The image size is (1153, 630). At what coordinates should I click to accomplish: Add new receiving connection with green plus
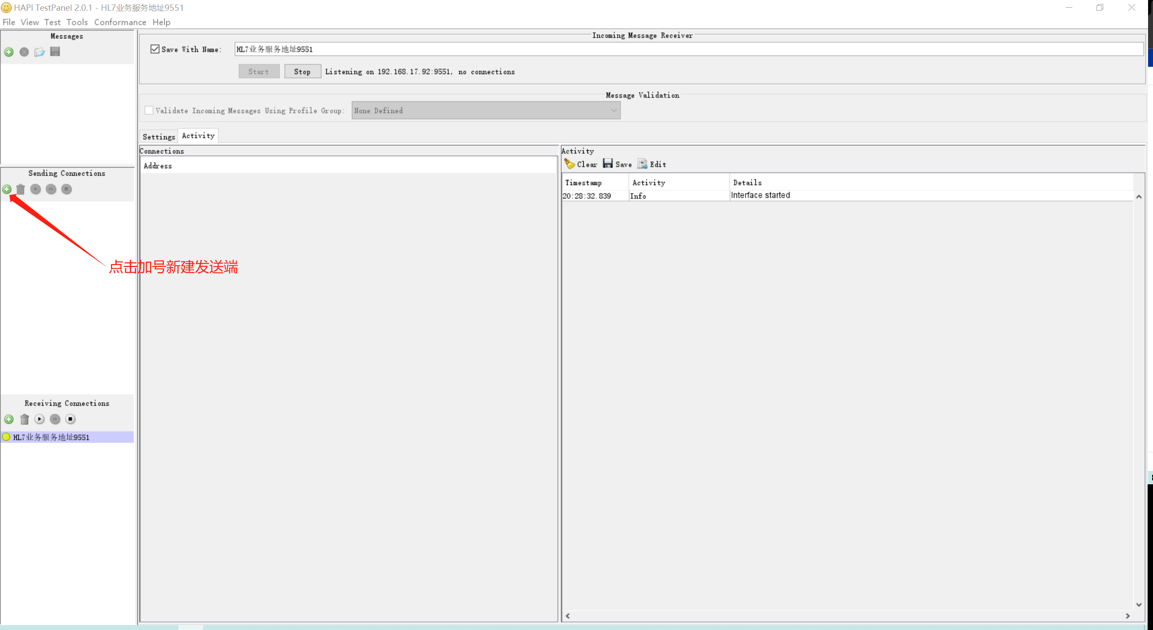coord(9,419)
